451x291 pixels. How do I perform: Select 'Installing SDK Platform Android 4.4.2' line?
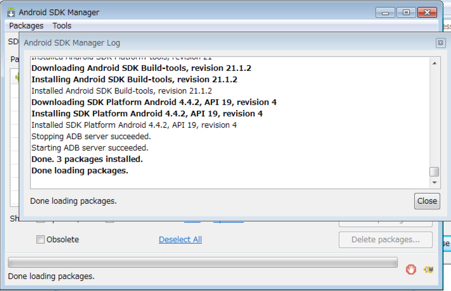147,114
